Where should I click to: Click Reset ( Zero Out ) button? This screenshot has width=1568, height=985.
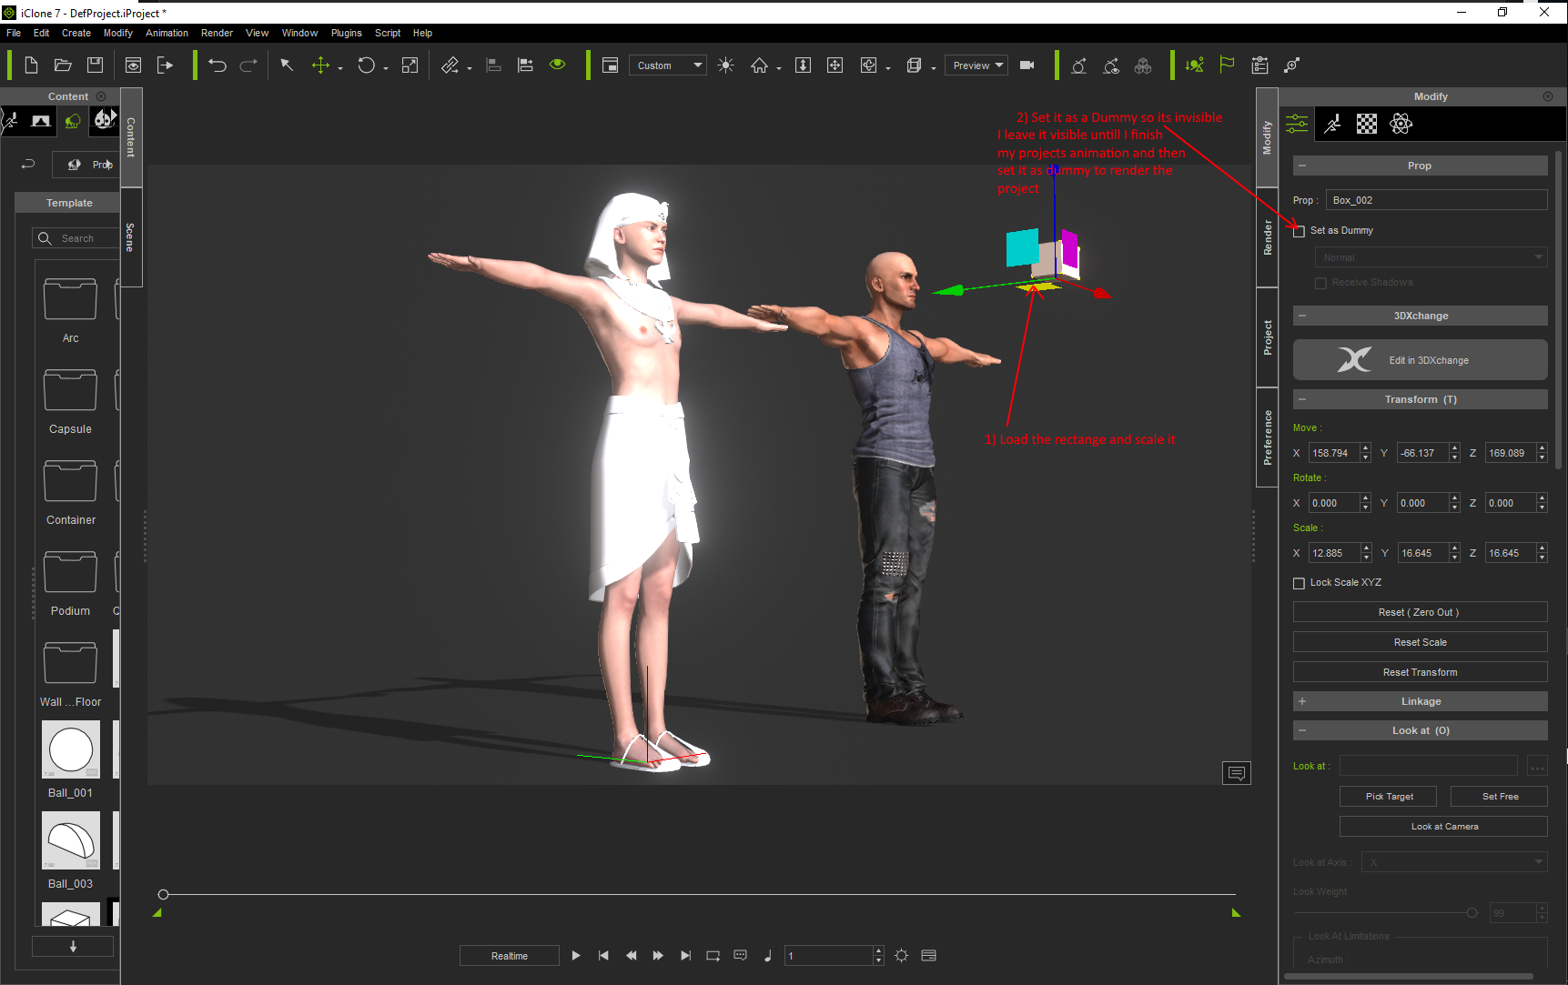(1420, 612)
